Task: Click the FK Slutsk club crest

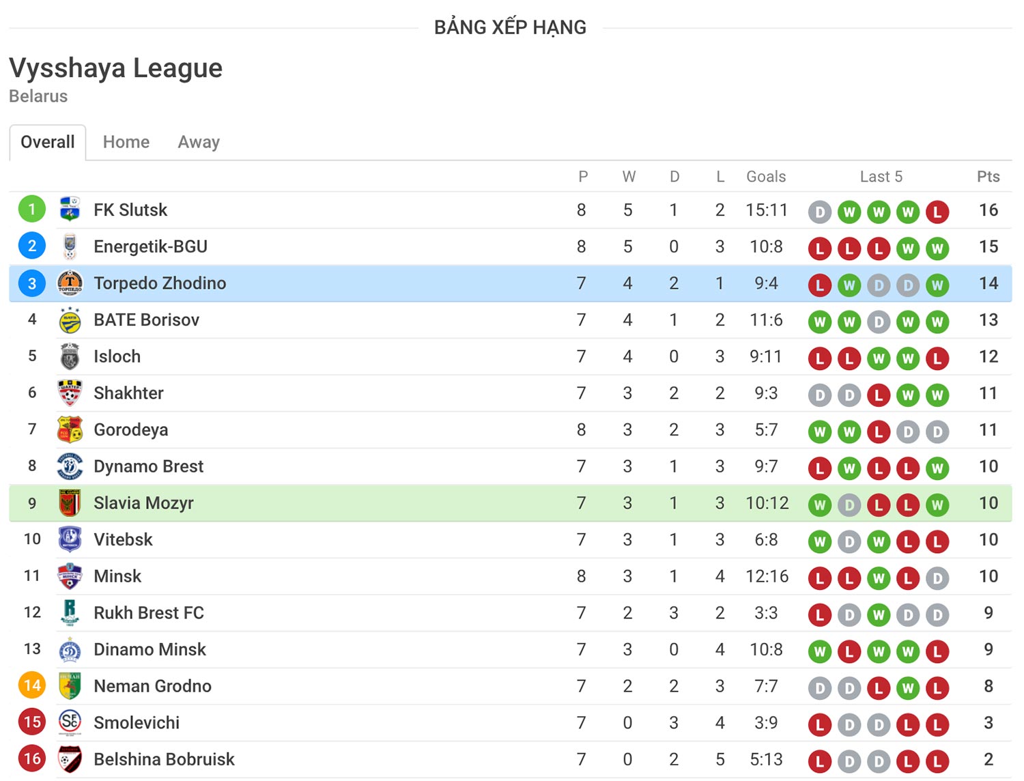Action: click(70, 209)
